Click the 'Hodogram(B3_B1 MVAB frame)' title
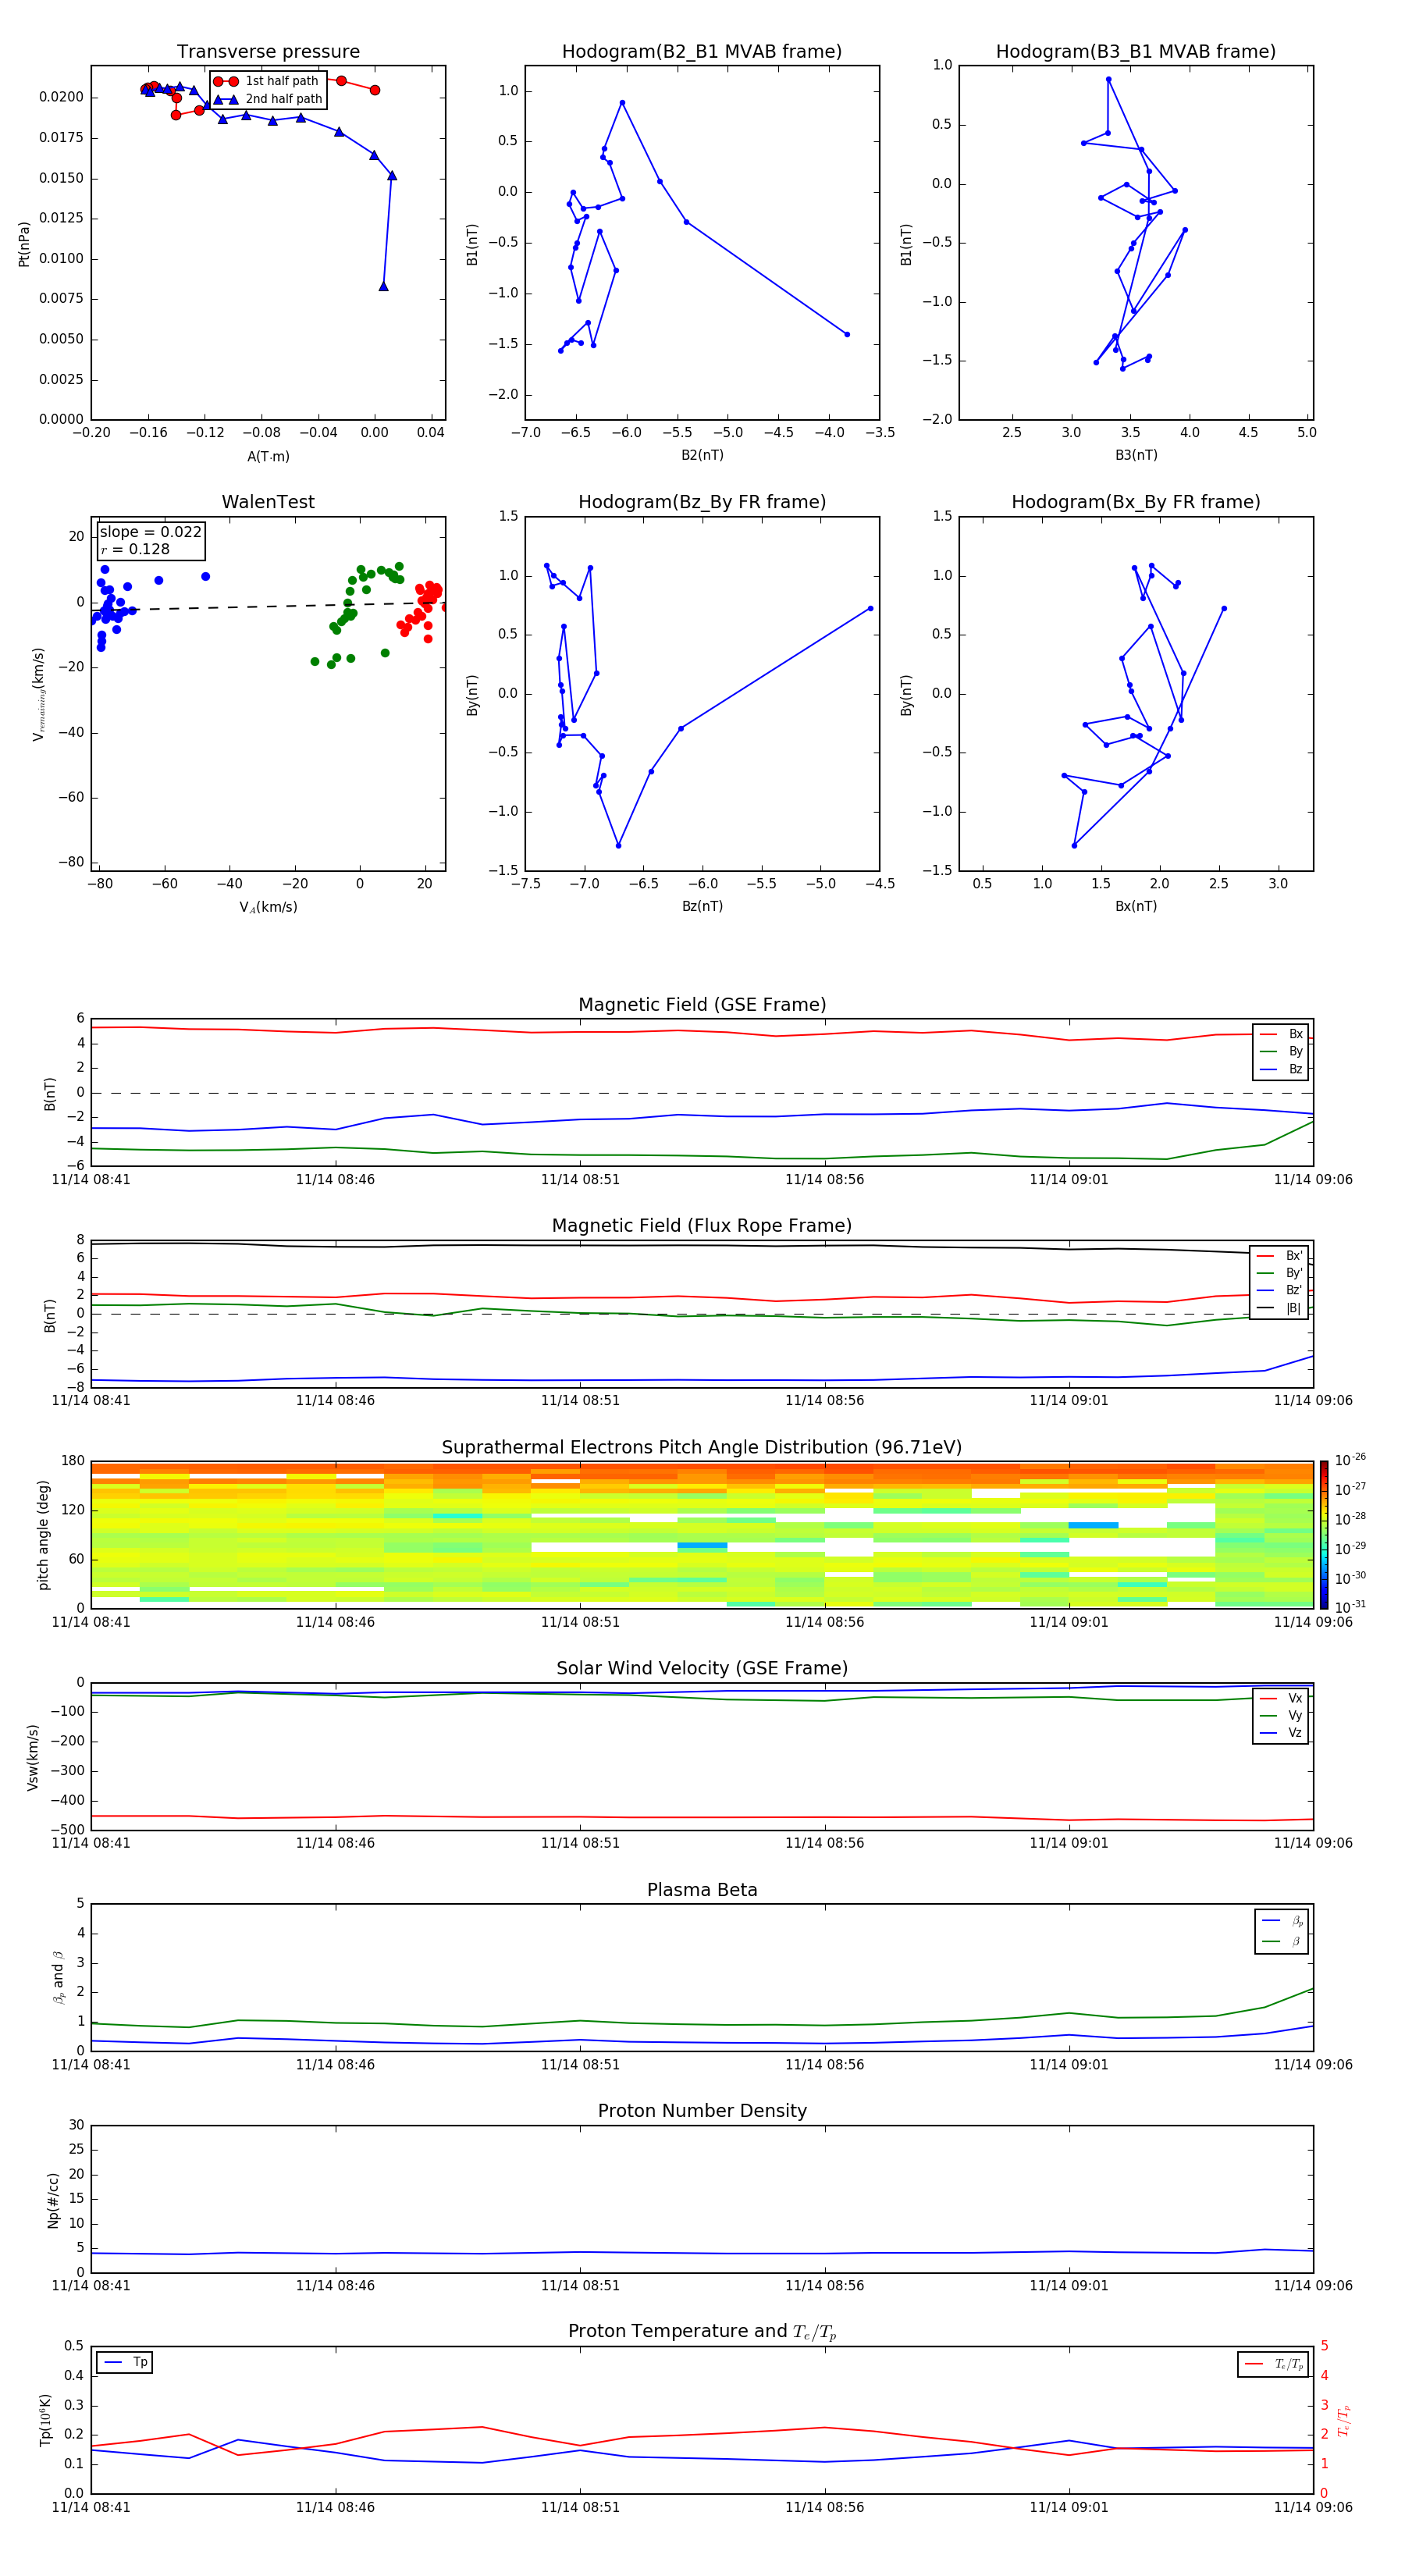This screenshot has height=2576, width=1405. pyautogui.click(x=1136, y=52)
